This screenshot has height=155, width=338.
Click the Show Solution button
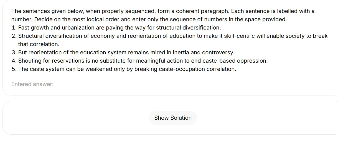pos(173,118)
